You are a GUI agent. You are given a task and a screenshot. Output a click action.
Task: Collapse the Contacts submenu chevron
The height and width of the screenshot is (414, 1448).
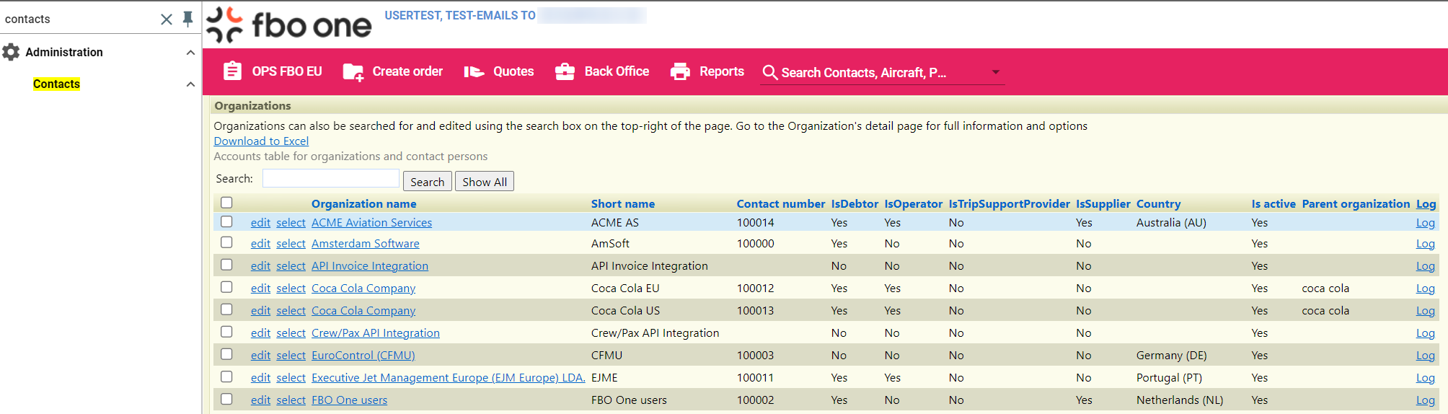tap(190, 84)
